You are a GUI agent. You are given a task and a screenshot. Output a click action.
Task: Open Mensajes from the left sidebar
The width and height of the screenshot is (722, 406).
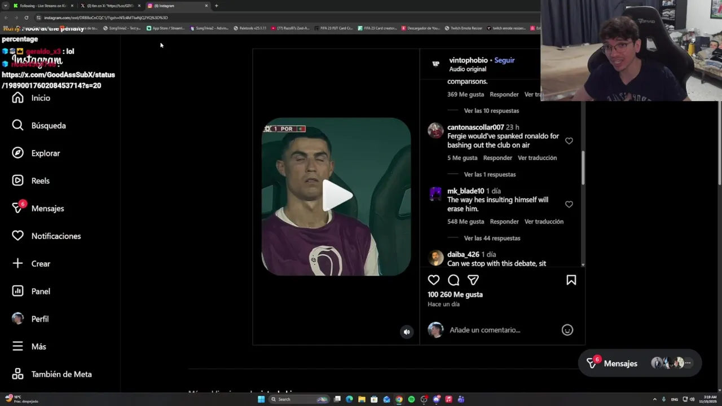tap(38, 209)
